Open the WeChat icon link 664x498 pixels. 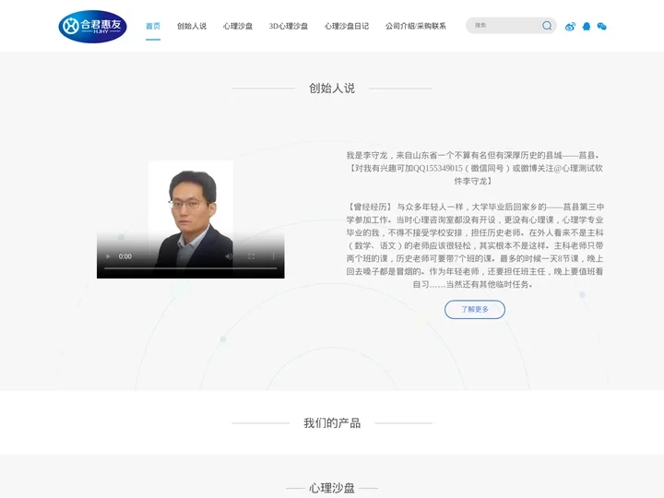coord(601,27)
